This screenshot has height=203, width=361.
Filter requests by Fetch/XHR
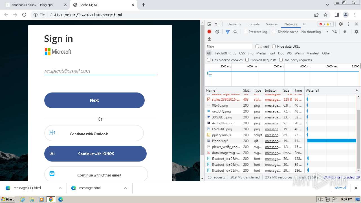click(223, 53)
